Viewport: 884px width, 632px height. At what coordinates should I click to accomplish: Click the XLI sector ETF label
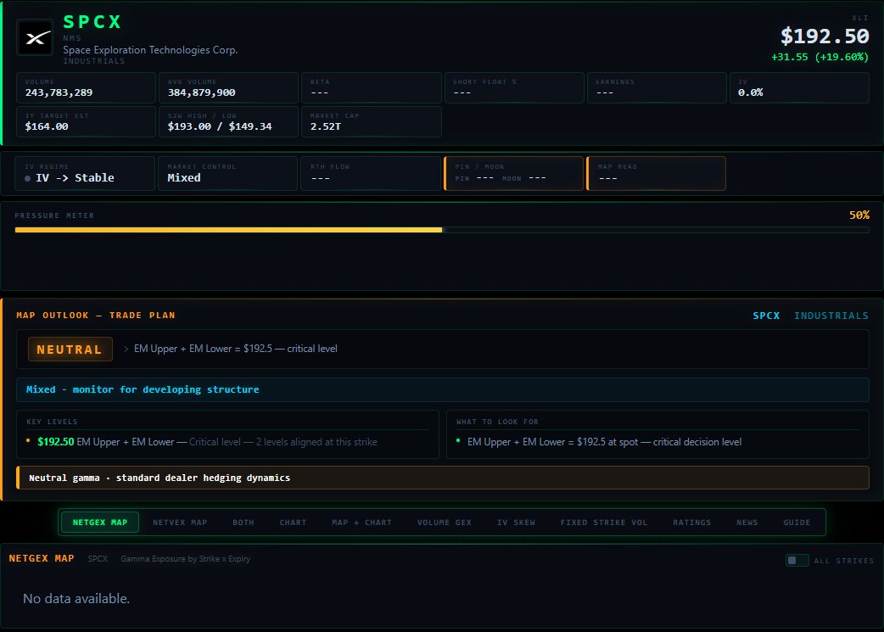859,18
